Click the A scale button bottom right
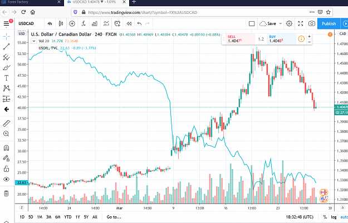The image size is (348, 223). coord(342,207)
